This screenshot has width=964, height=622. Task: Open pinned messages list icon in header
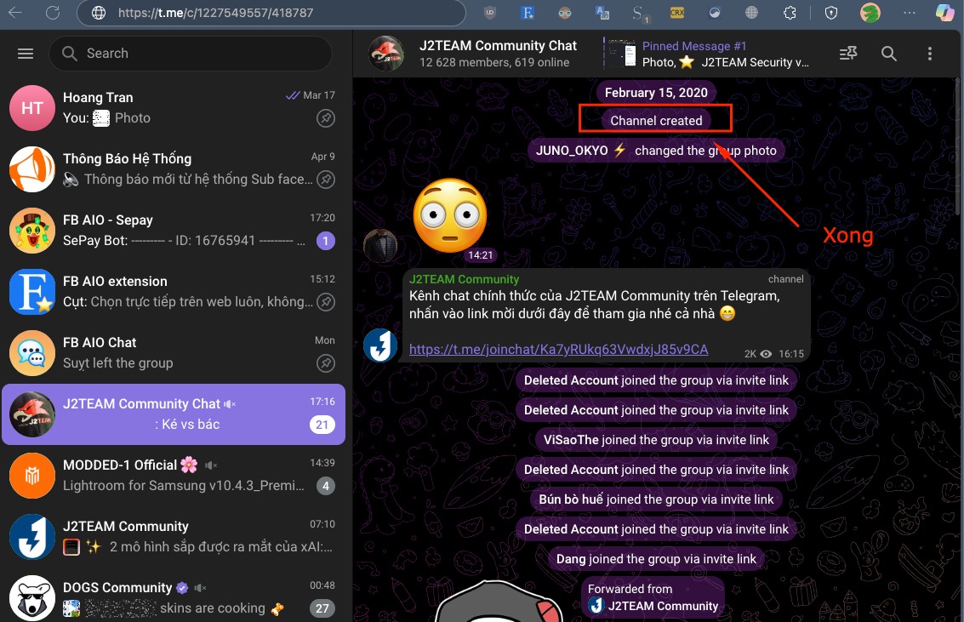coord(848,54)
